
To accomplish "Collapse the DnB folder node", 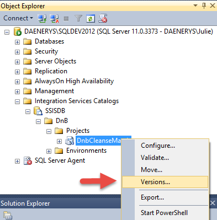I will click(38, 121).
